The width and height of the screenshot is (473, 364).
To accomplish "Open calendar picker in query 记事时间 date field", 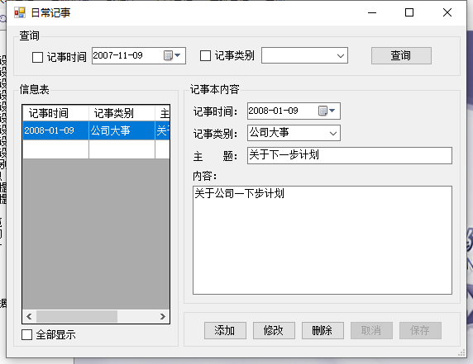I will 172,55.
